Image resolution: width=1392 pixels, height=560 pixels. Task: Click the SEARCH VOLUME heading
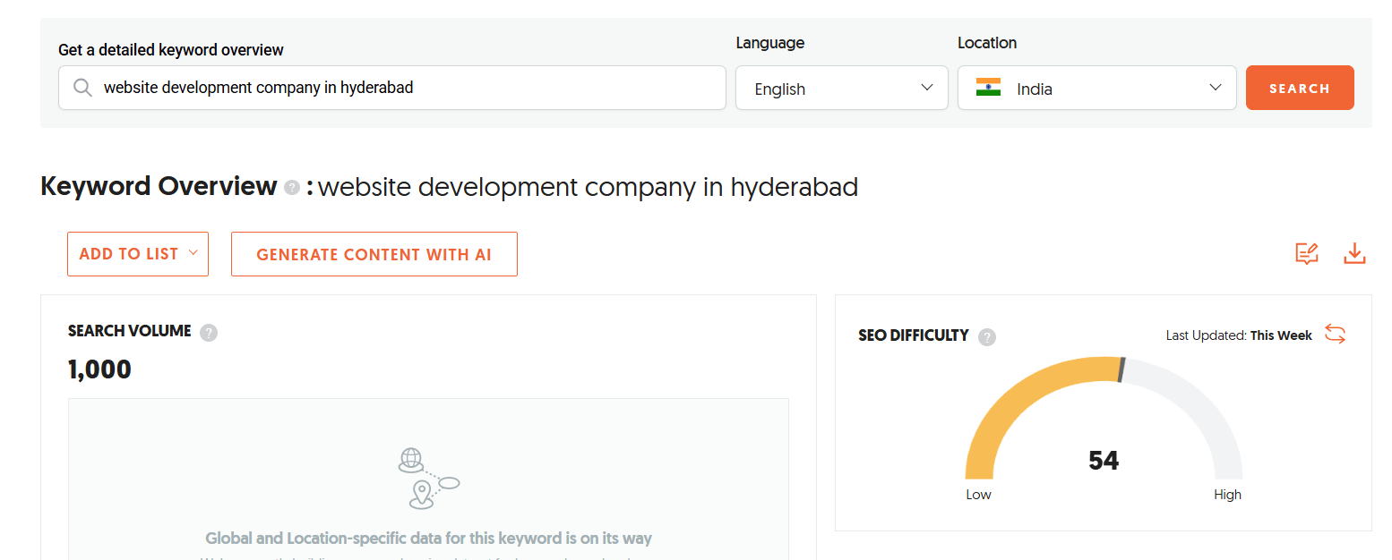coord(130,331)
